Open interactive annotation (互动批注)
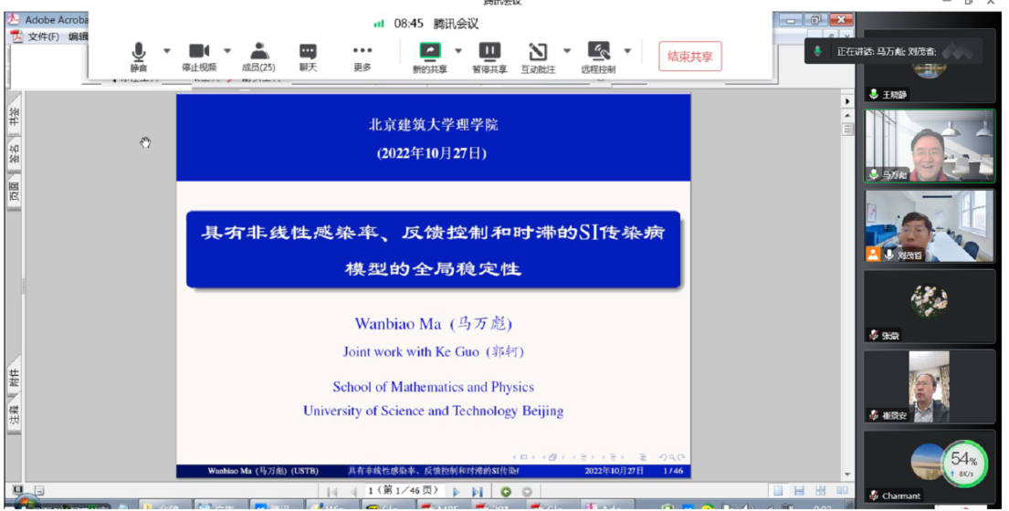This screenshot has width=1009, height=511. (x=538, y=56)
